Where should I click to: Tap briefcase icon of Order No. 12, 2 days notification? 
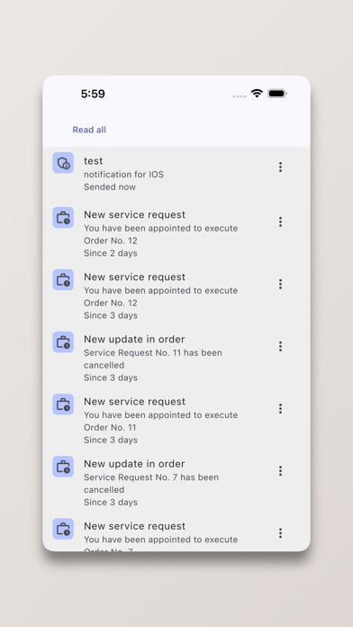click(x=63, y=217)
